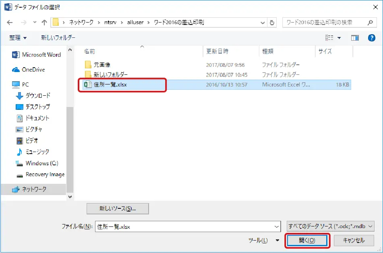
Task: Go back using the back arrow
Action: (x=10, y=23)
